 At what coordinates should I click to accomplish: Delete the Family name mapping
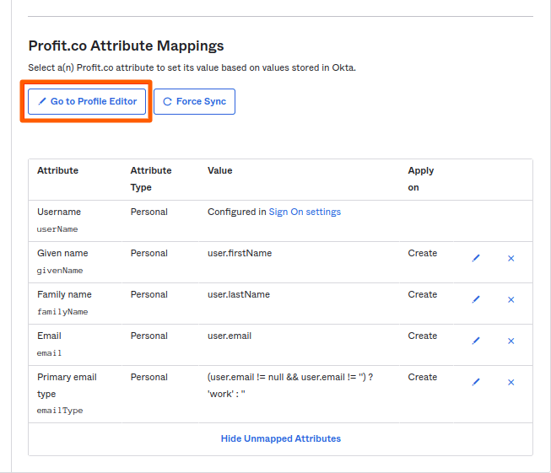coord(510,299)
